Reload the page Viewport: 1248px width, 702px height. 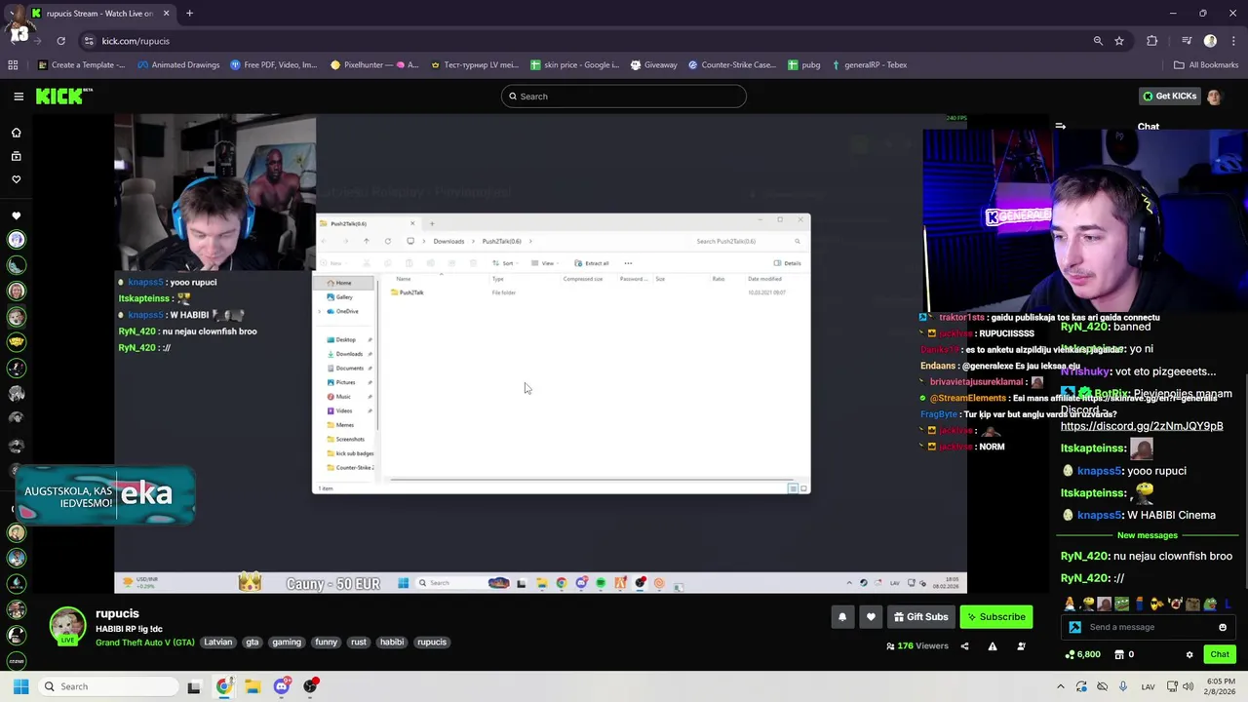(60, 41)
